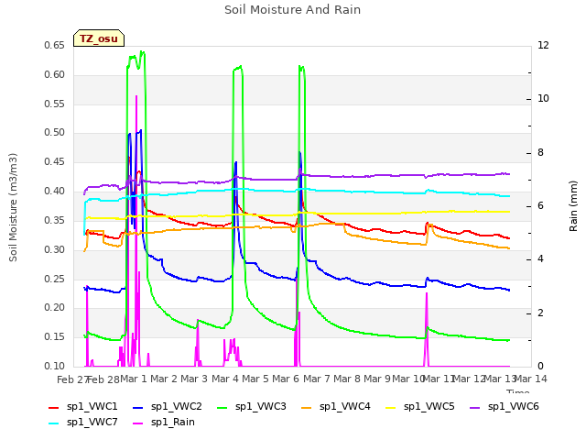Click the red sp1_VWC1 legend line swatch
Image resolution: width=586 pixels, height=440 pixels.
coord(54,408)
